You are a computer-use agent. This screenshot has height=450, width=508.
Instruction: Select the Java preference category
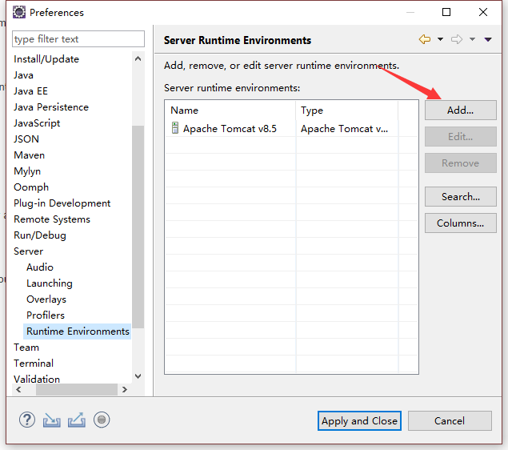[x=23, y=75]
